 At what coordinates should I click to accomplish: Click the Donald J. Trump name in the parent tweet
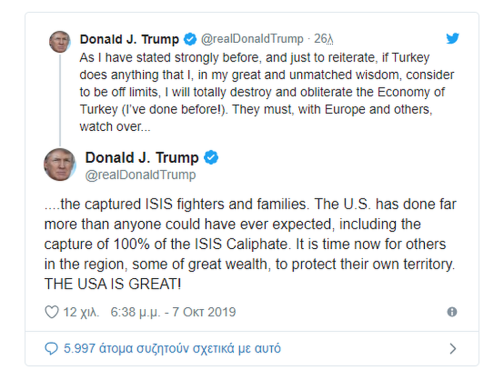click(x=129, y=39)
